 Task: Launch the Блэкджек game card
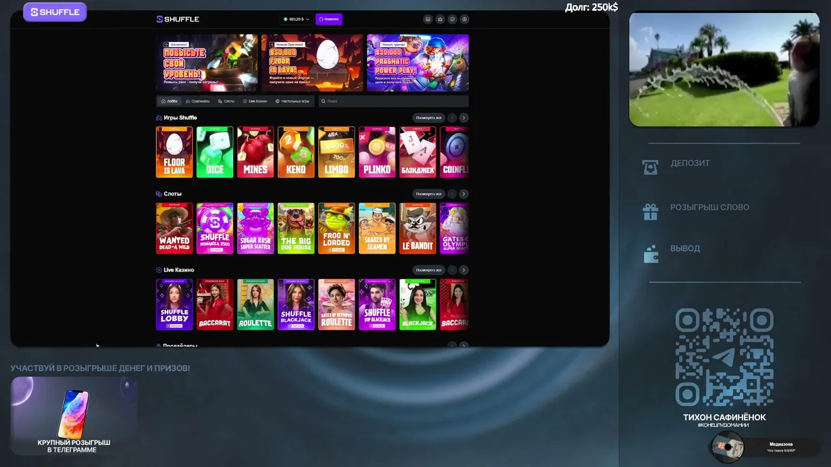click(x=417, y=152)
